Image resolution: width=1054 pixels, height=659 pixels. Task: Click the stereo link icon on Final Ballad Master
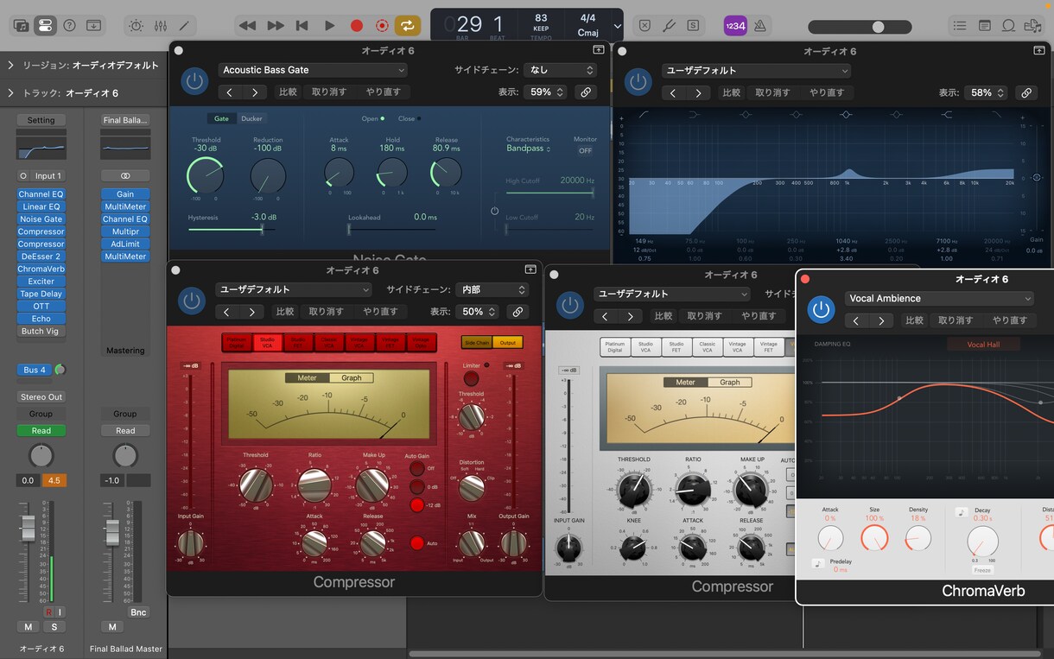pos(125,175)
